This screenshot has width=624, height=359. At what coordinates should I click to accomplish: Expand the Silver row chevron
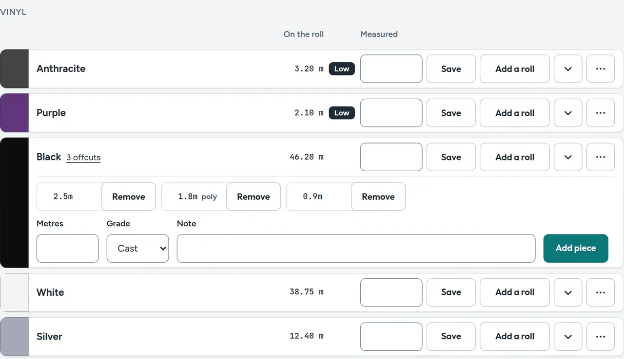click(x=568, y=336)
